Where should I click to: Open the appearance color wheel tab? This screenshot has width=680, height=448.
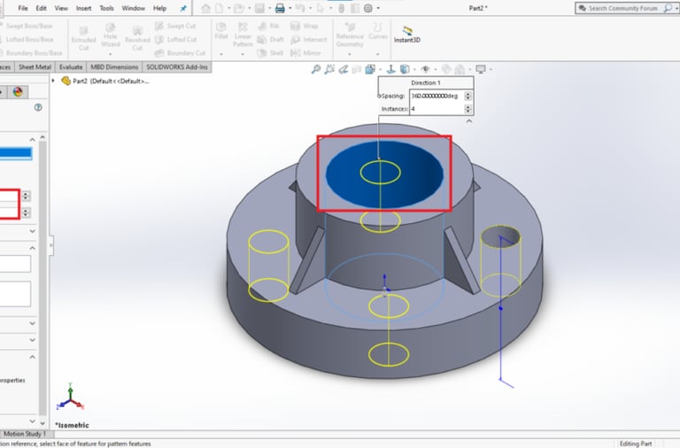pyautogui.click(x=17, y=92)
